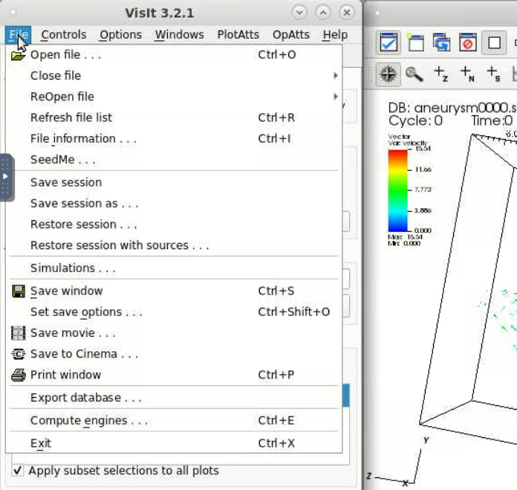Viewport: 517px width, 490px height.
Task: Expand the Close file submenu arrow
Action: coord(335,76)
